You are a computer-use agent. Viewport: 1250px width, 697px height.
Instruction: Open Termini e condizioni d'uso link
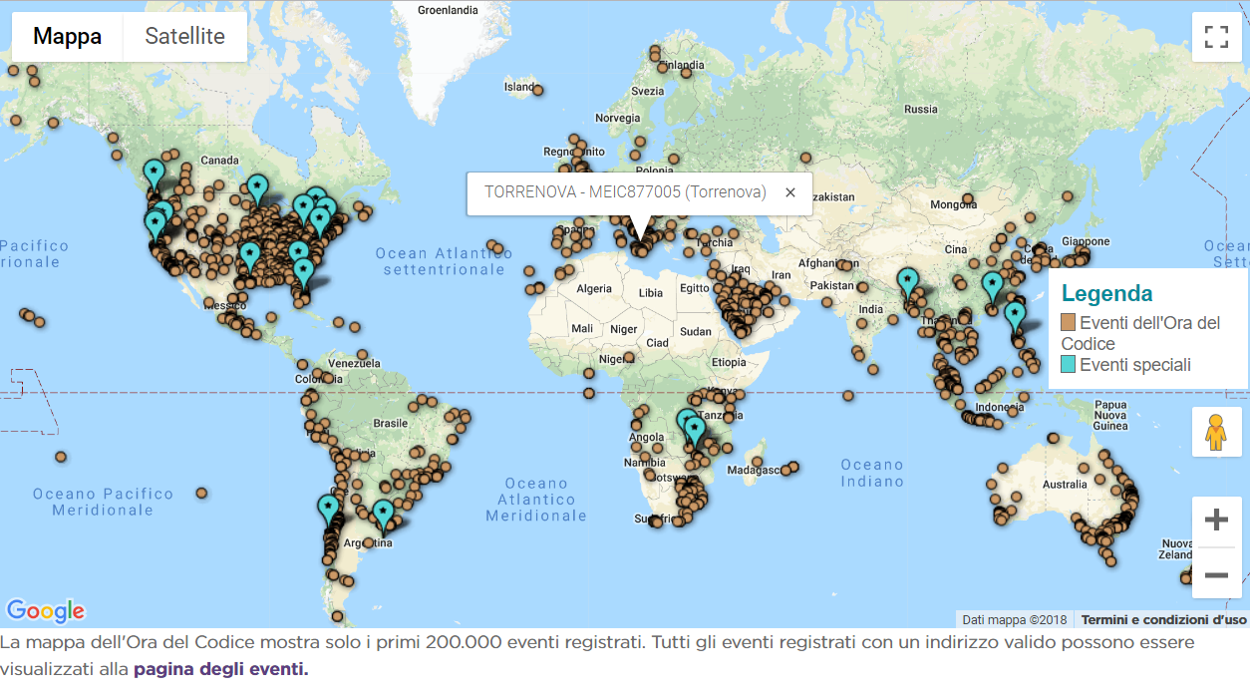tap(1163, 619)
